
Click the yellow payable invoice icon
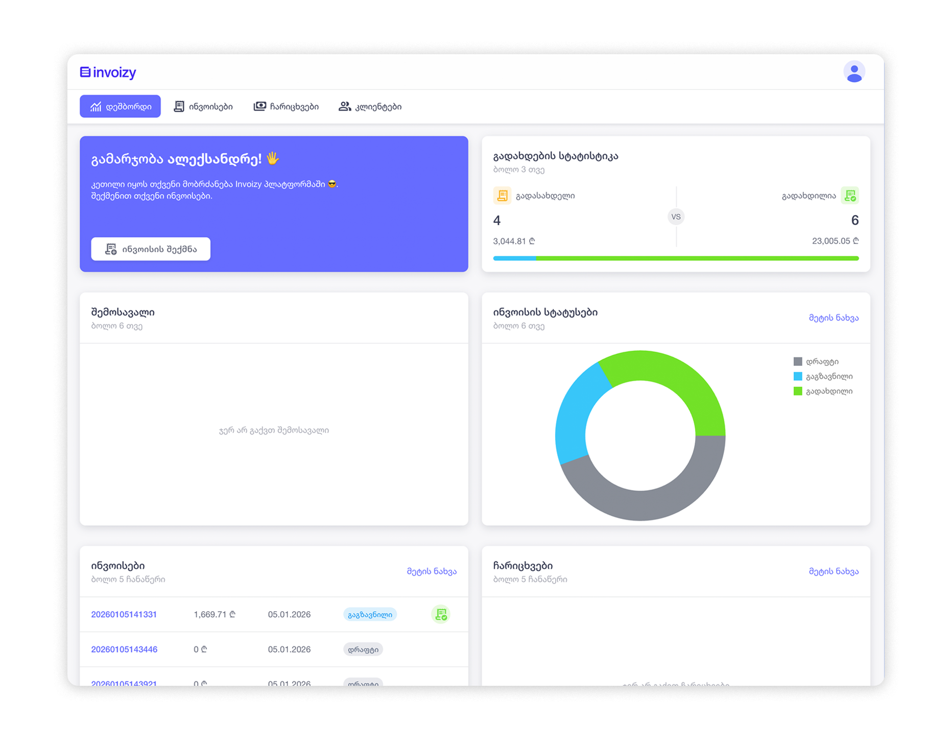coord(503,195)
